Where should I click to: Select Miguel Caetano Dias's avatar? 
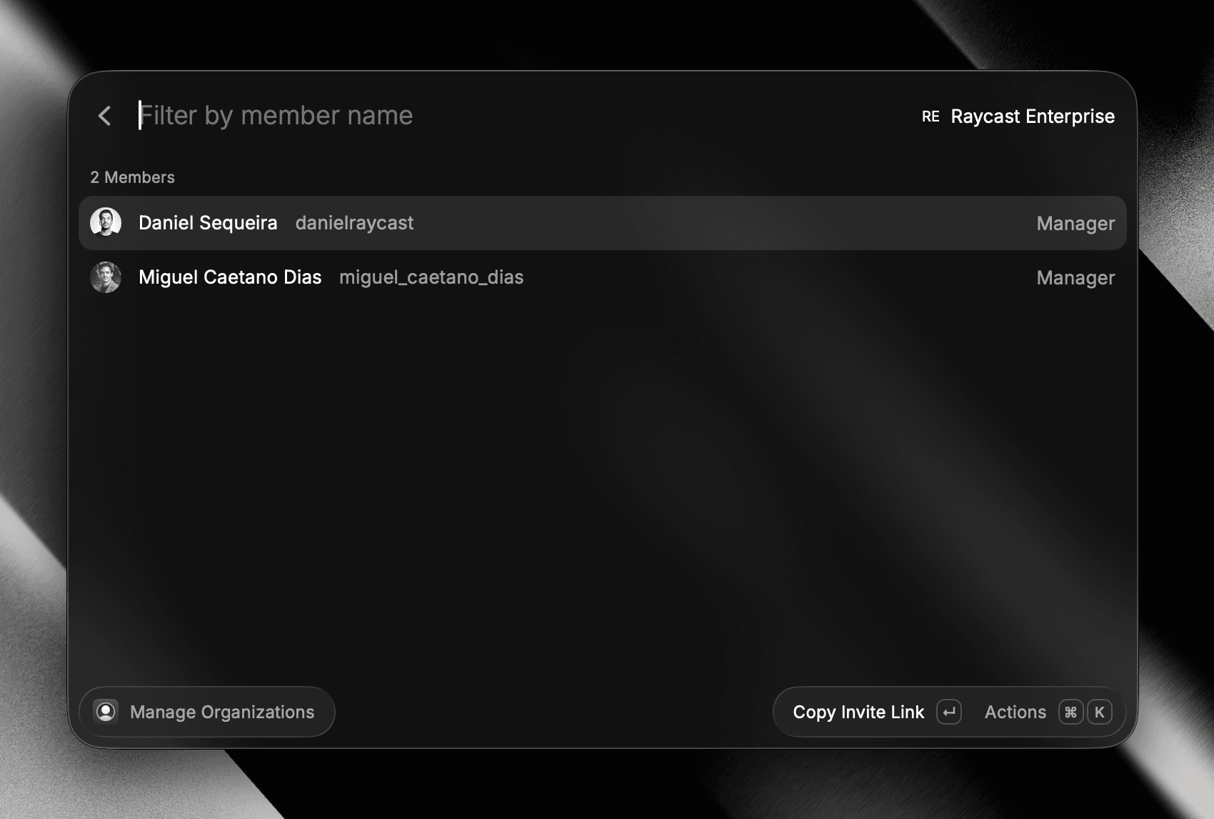pyautogui.click(x=106, y=277)
